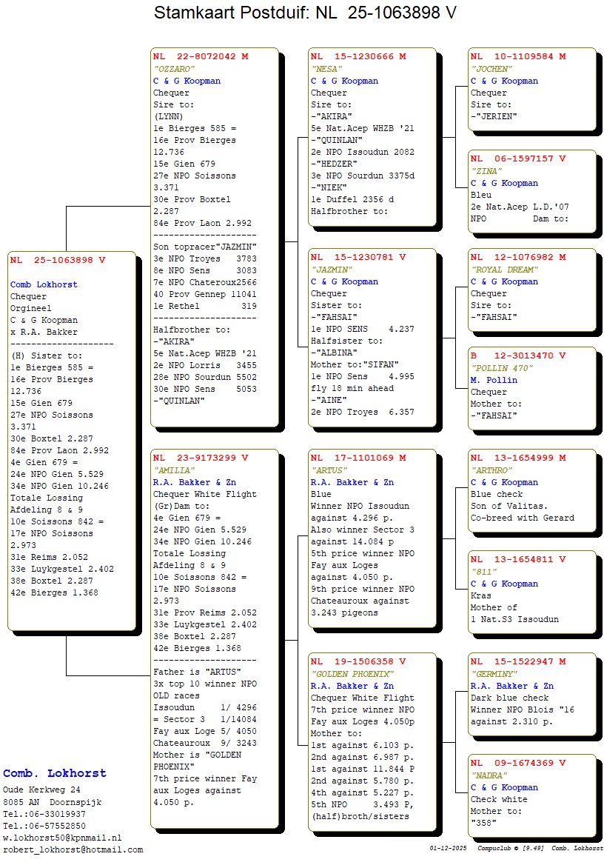Viewport: 604px width, 868px height.
Task: Click the "JAZMIN" name in its box header
Action: point(332,270)
